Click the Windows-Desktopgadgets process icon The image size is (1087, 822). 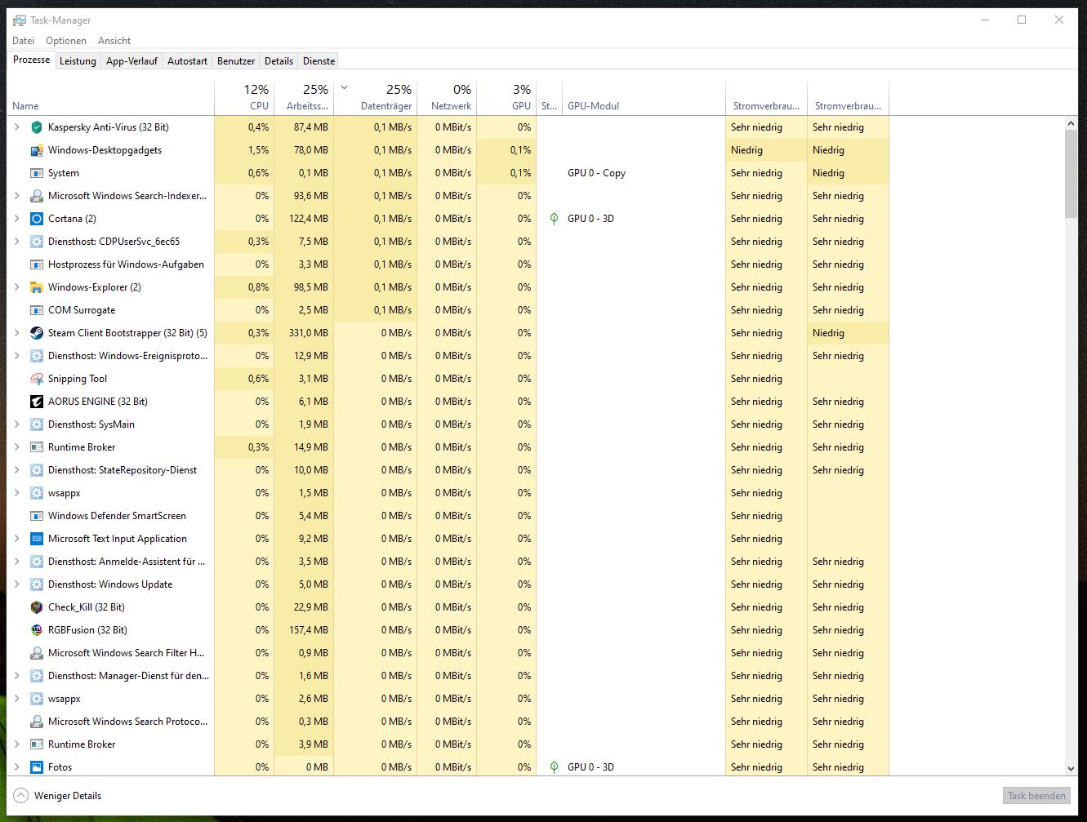pyautogui.click(x=36, y=150)
